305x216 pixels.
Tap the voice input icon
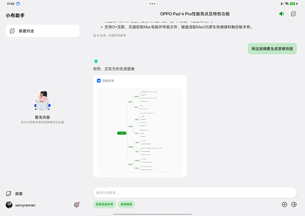294,204
